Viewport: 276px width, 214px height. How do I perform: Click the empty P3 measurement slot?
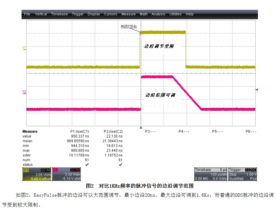point(150,131)
